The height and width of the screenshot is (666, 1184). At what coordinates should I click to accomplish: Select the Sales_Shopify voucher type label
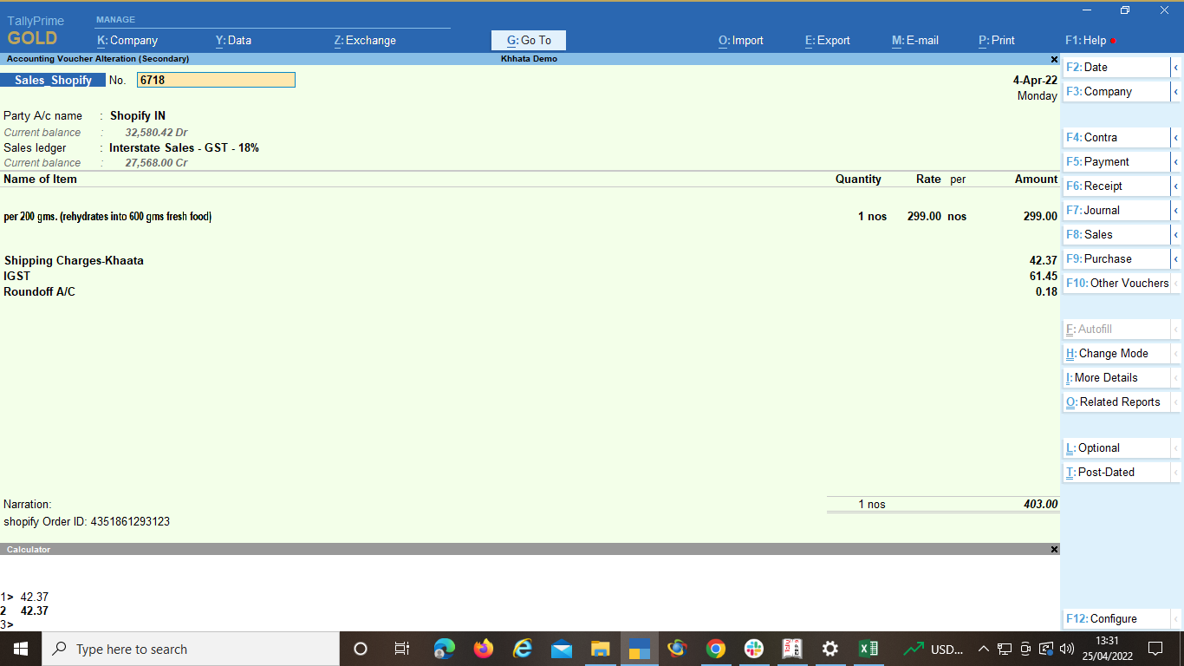tap(53, 80)
